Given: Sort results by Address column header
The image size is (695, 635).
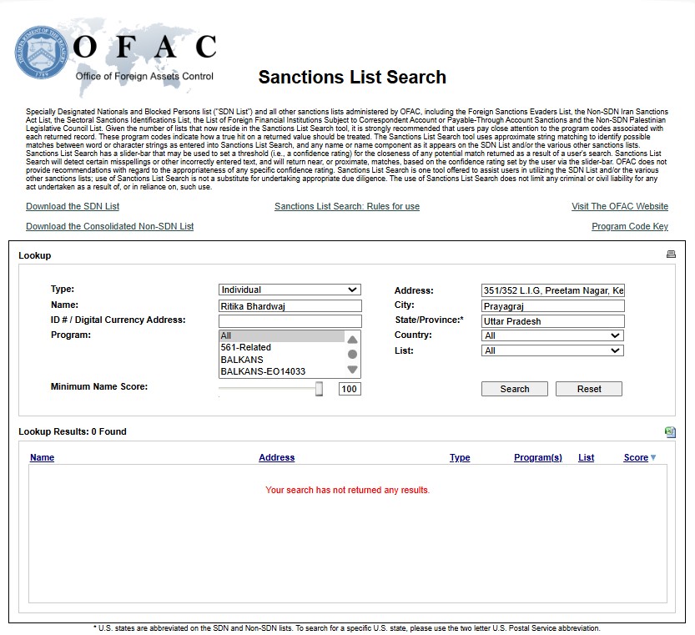Looking at the screenshot, I should (x=276, y=458).
